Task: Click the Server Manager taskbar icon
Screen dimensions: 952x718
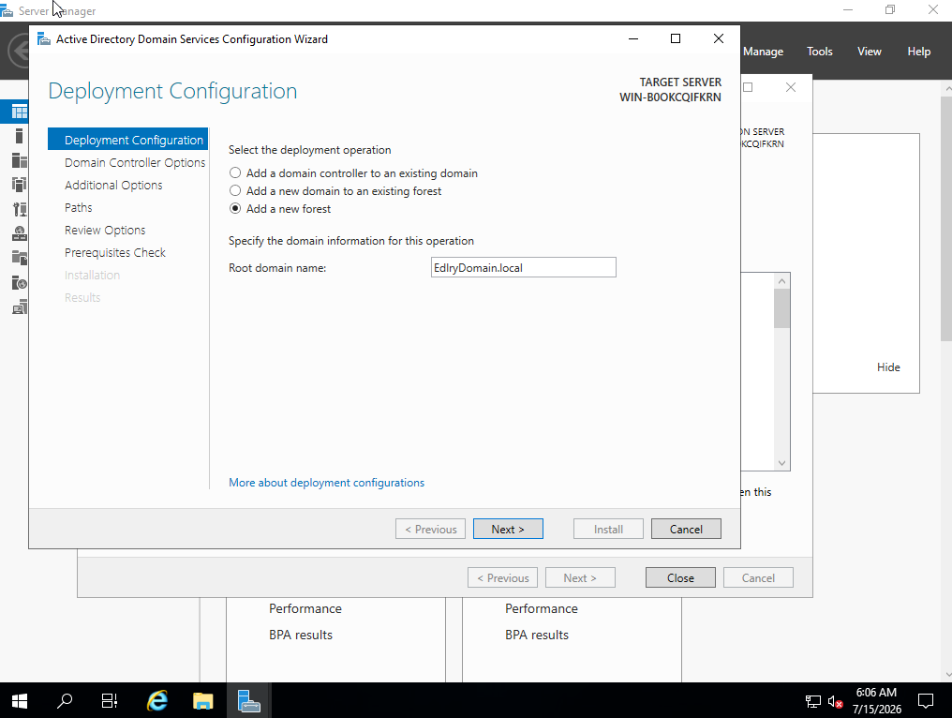Action: tap(248, 701)
